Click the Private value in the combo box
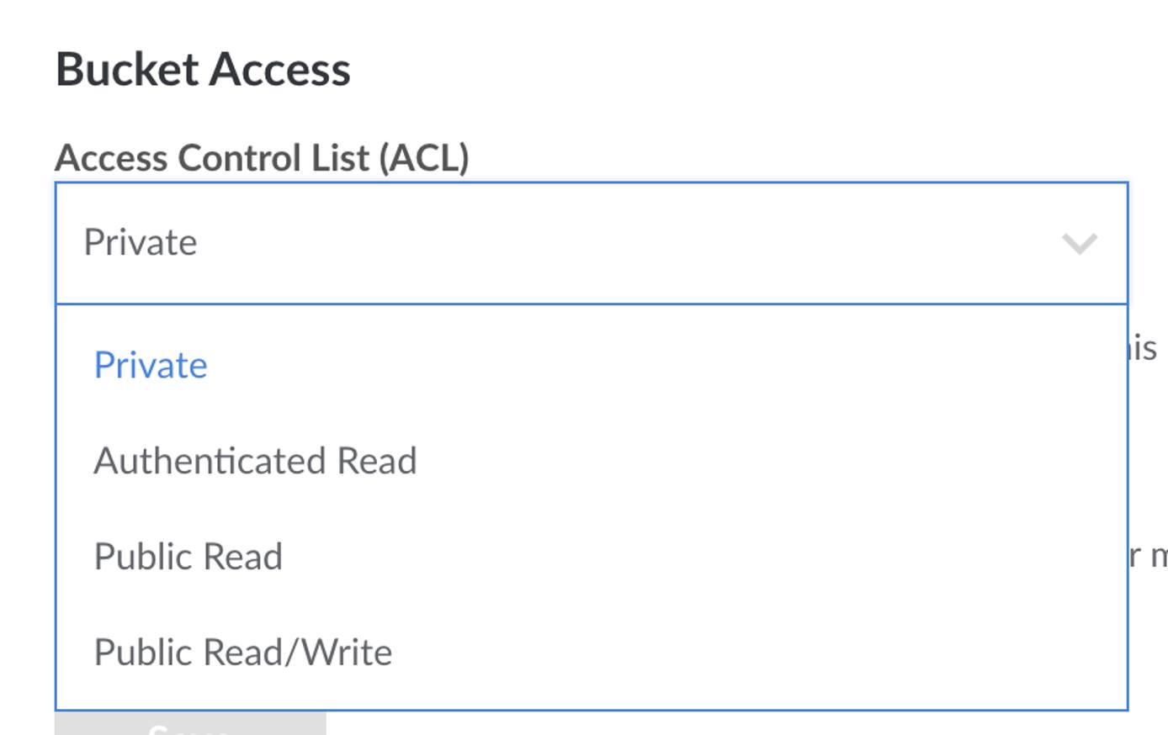The width and height of the screenshot is (1168, 735). [x=139, y=242]
